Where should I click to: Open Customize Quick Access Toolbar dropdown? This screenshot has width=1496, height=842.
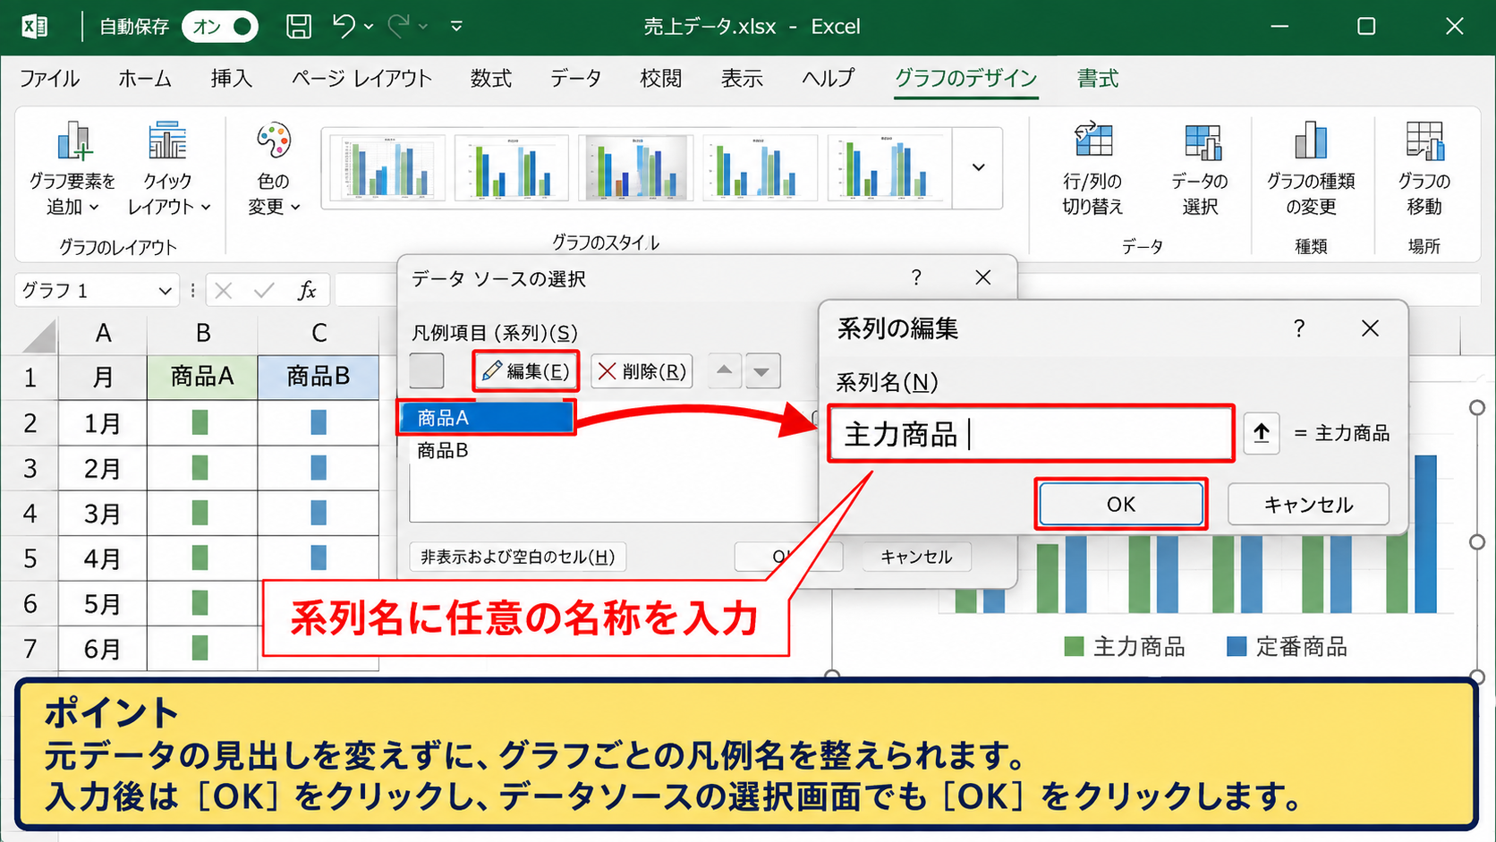[x=456, y=27]
